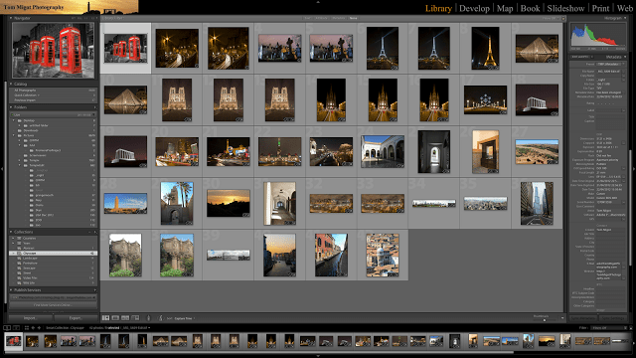Screen dimensions: 636x358
Task: Click the second window display icon
Action: (16, 327)
